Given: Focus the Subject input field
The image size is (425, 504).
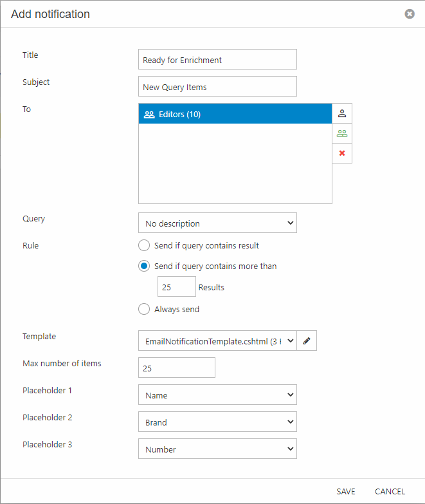Looking at the screenshot, I should coord(217,86).
